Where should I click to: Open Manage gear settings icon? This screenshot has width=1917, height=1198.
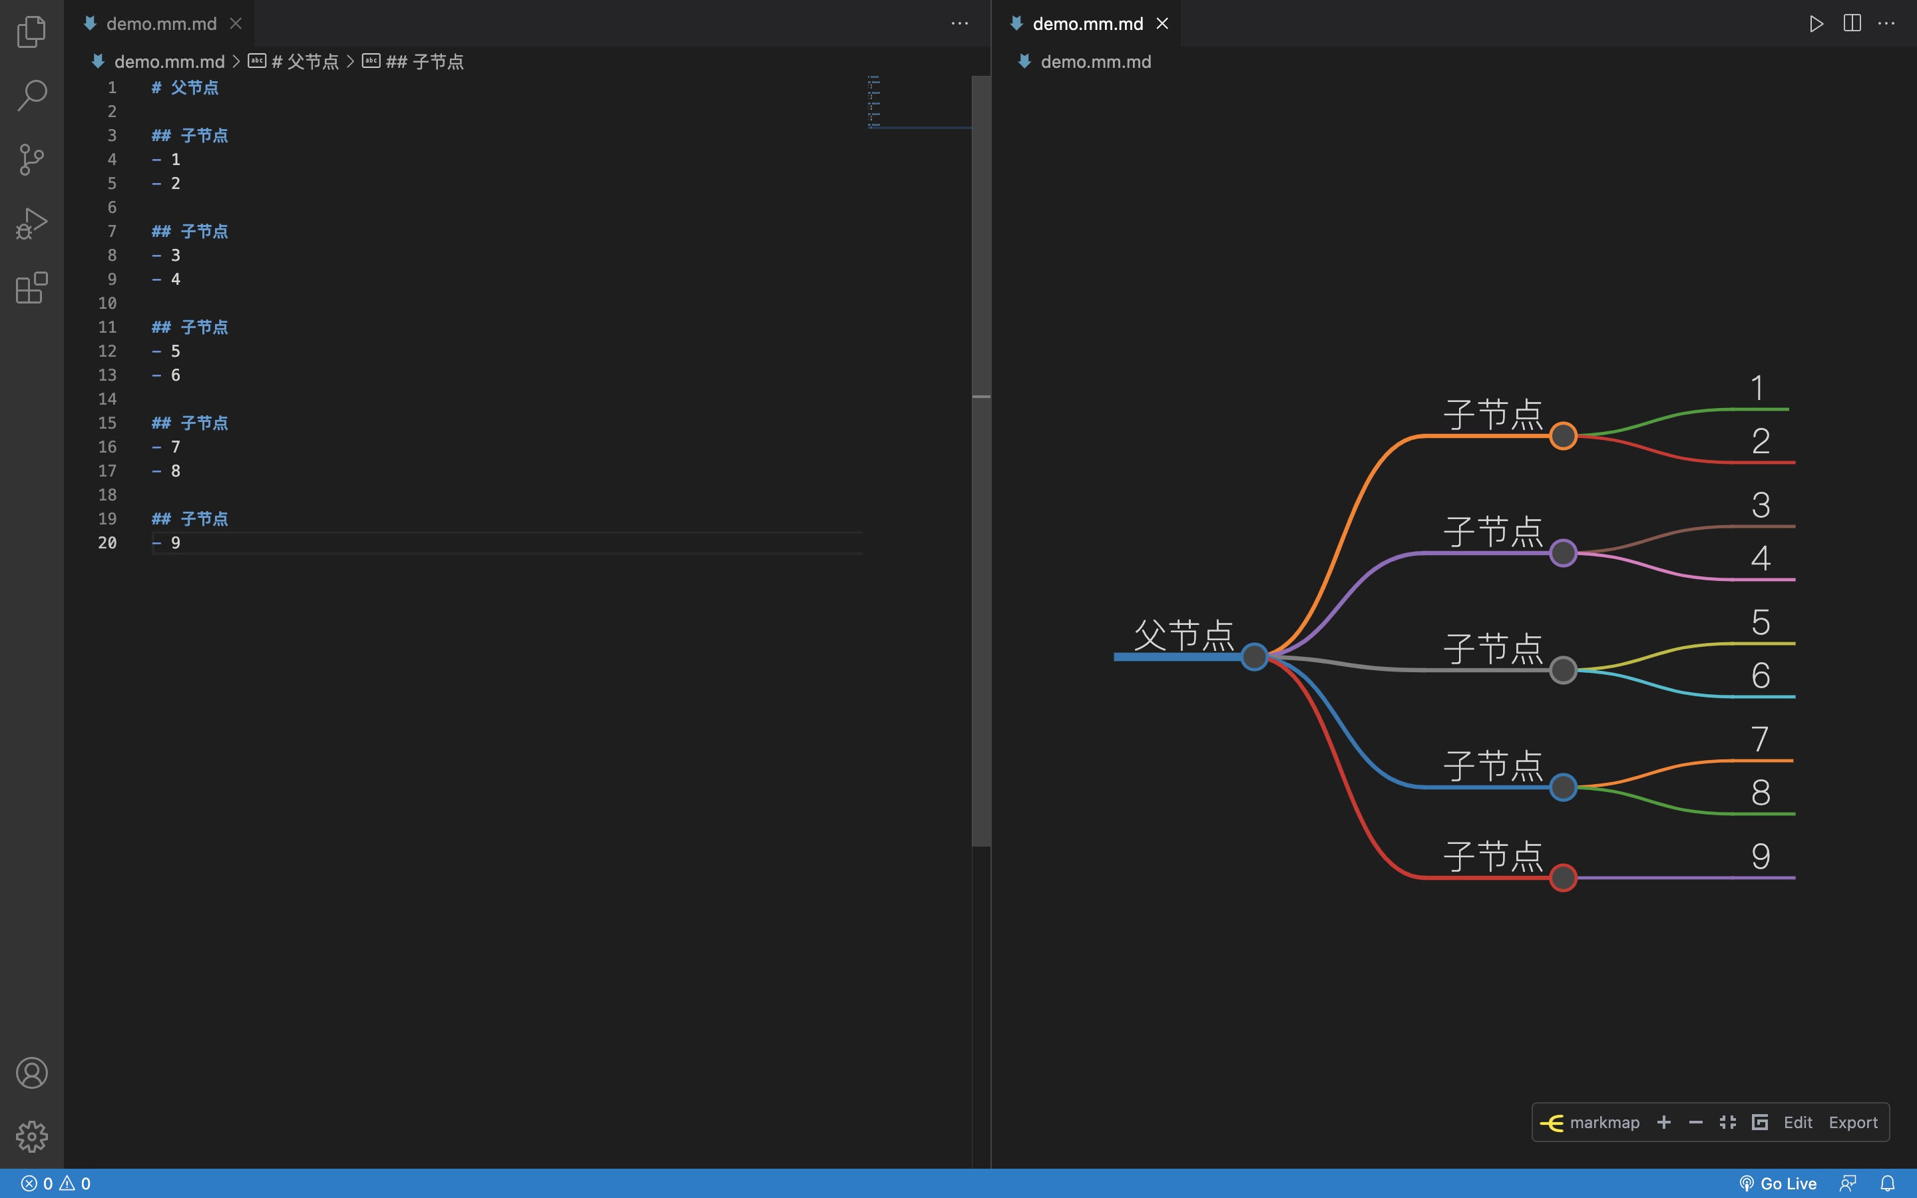[32, 1136]
